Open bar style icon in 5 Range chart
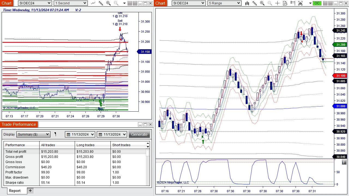 pyautogui.click(x=247, y=3)
